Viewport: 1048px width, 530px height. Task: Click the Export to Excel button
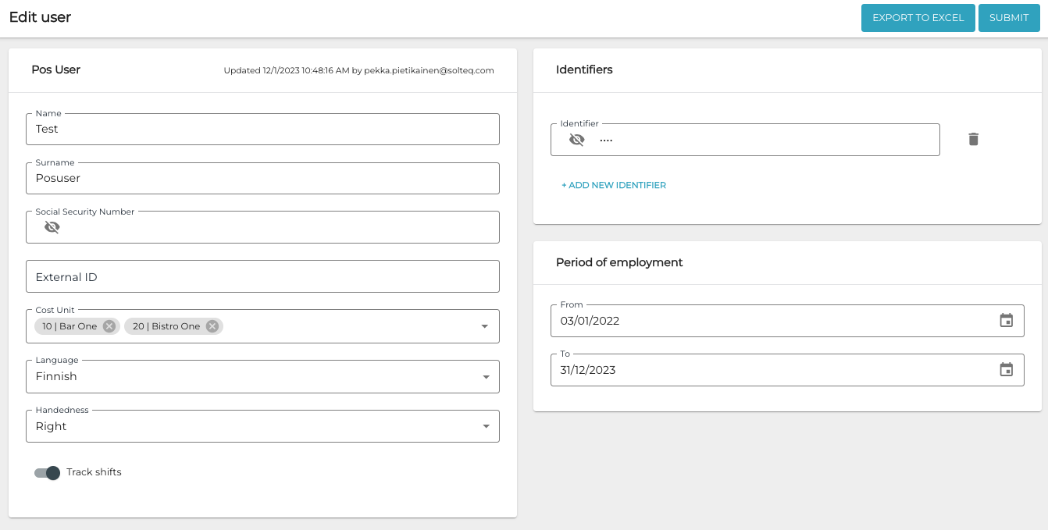pos(918,17)
